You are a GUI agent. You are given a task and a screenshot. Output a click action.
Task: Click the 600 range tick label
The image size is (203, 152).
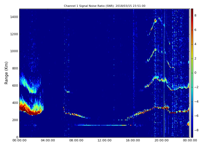pyautogui.click(x=15, y=86)
